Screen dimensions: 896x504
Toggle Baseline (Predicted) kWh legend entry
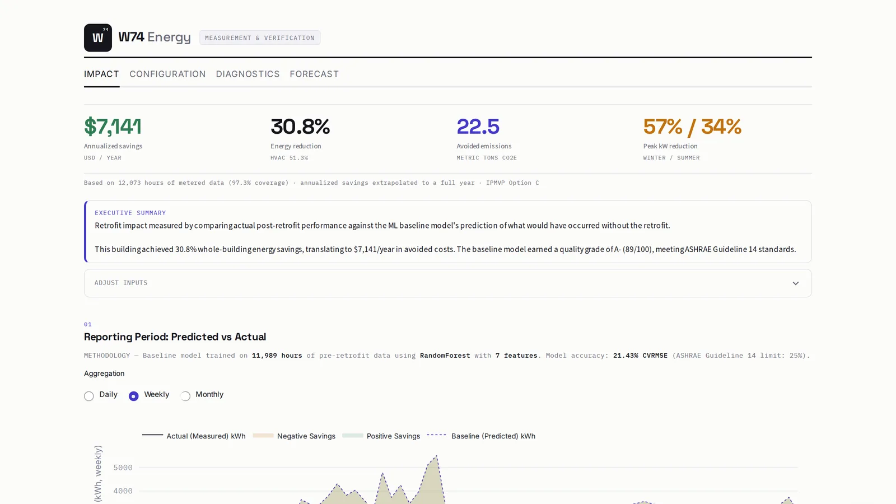(481, 436)
